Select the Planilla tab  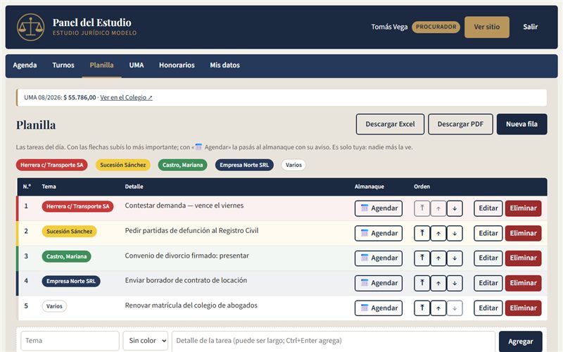[101, 65]
